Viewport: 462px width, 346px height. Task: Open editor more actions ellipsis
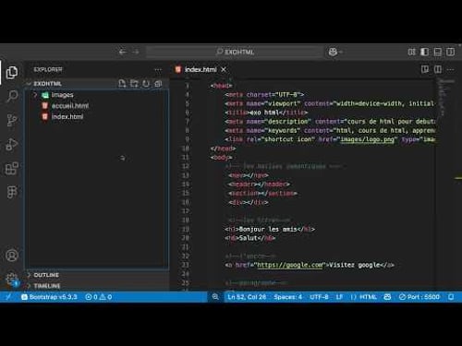[x=450, y=70]
